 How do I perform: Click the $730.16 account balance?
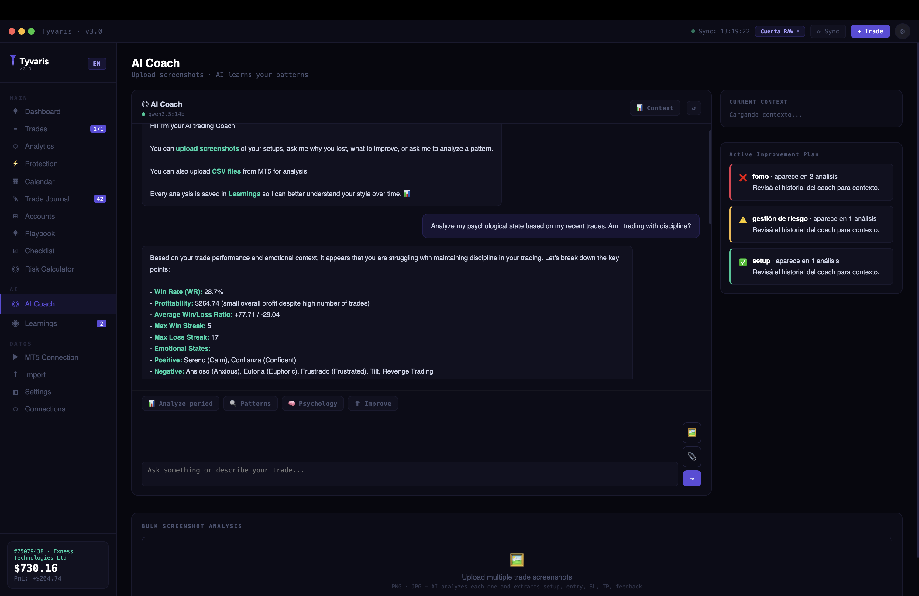(36, 568)
